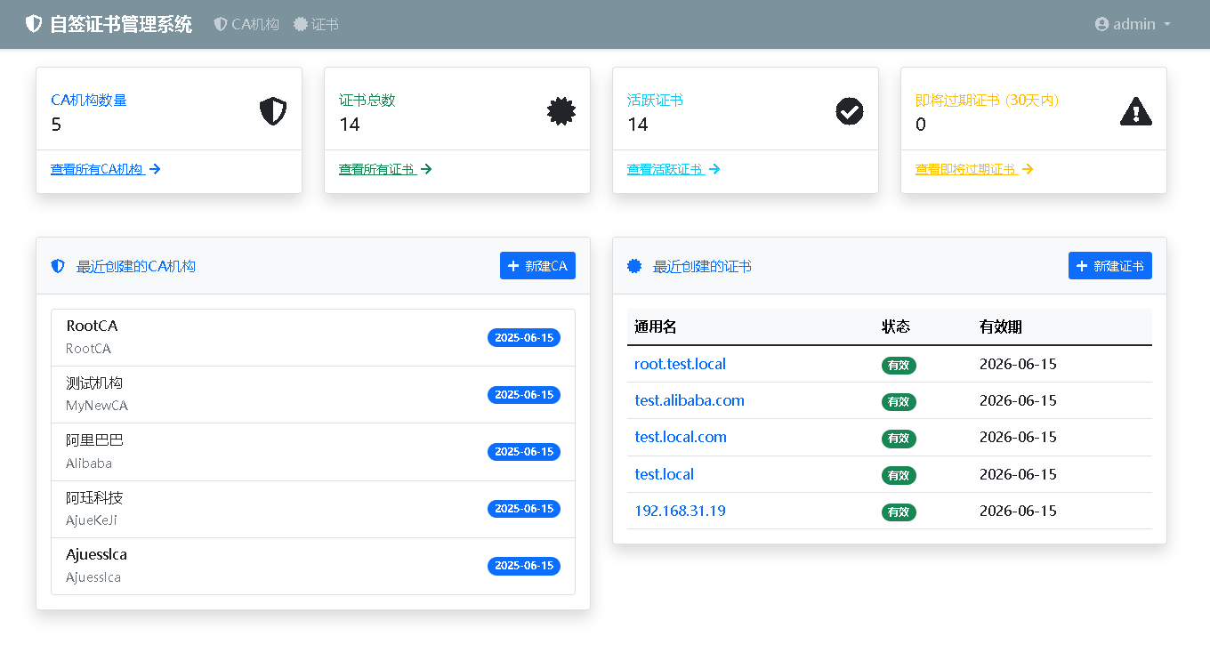This screenshot has height=661, width=1210.
Task: Click the warning triangle icon for expiring certificates
Action: click(1136, 111)
